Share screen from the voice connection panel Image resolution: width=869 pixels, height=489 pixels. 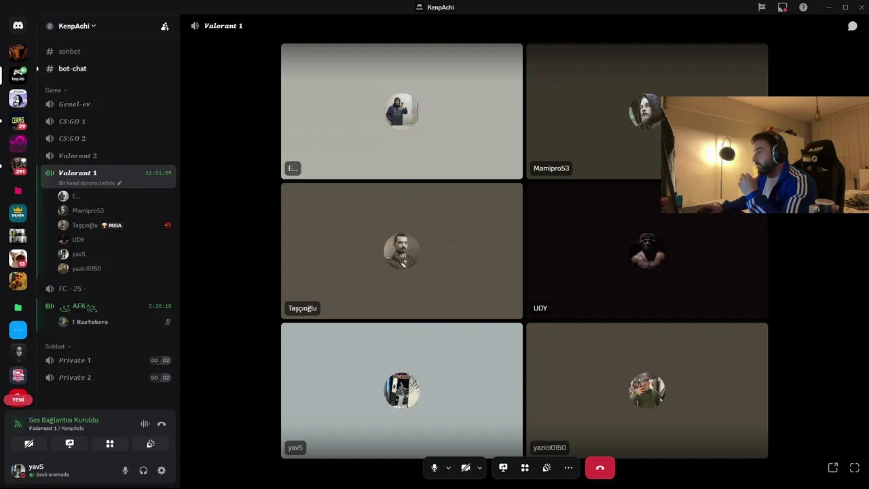point(69,443)
